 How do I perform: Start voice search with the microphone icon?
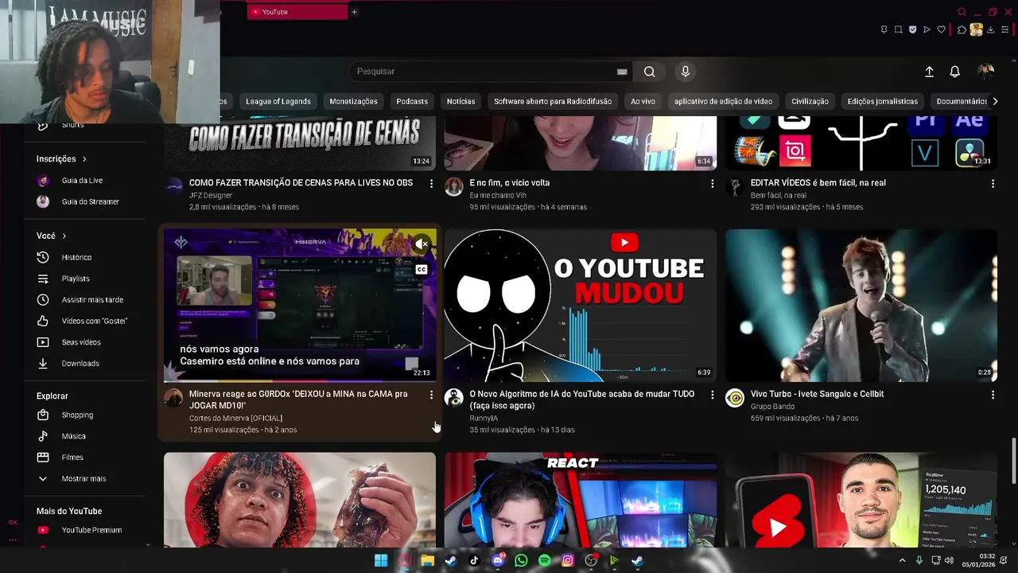pos(686,72)
